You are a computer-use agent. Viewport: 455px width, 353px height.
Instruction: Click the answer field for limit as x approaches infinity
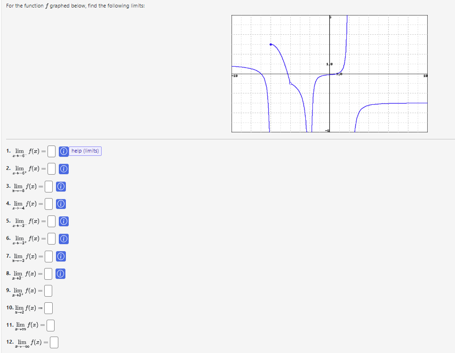click(50, 325)
